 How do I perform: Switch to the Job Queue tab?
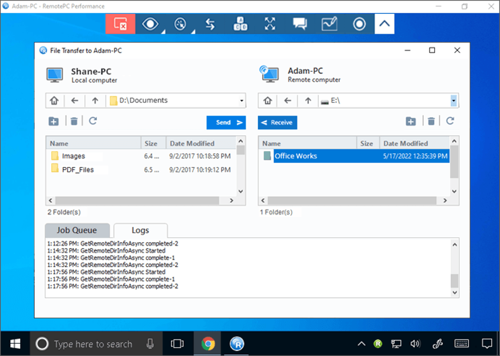coord(77,230)
